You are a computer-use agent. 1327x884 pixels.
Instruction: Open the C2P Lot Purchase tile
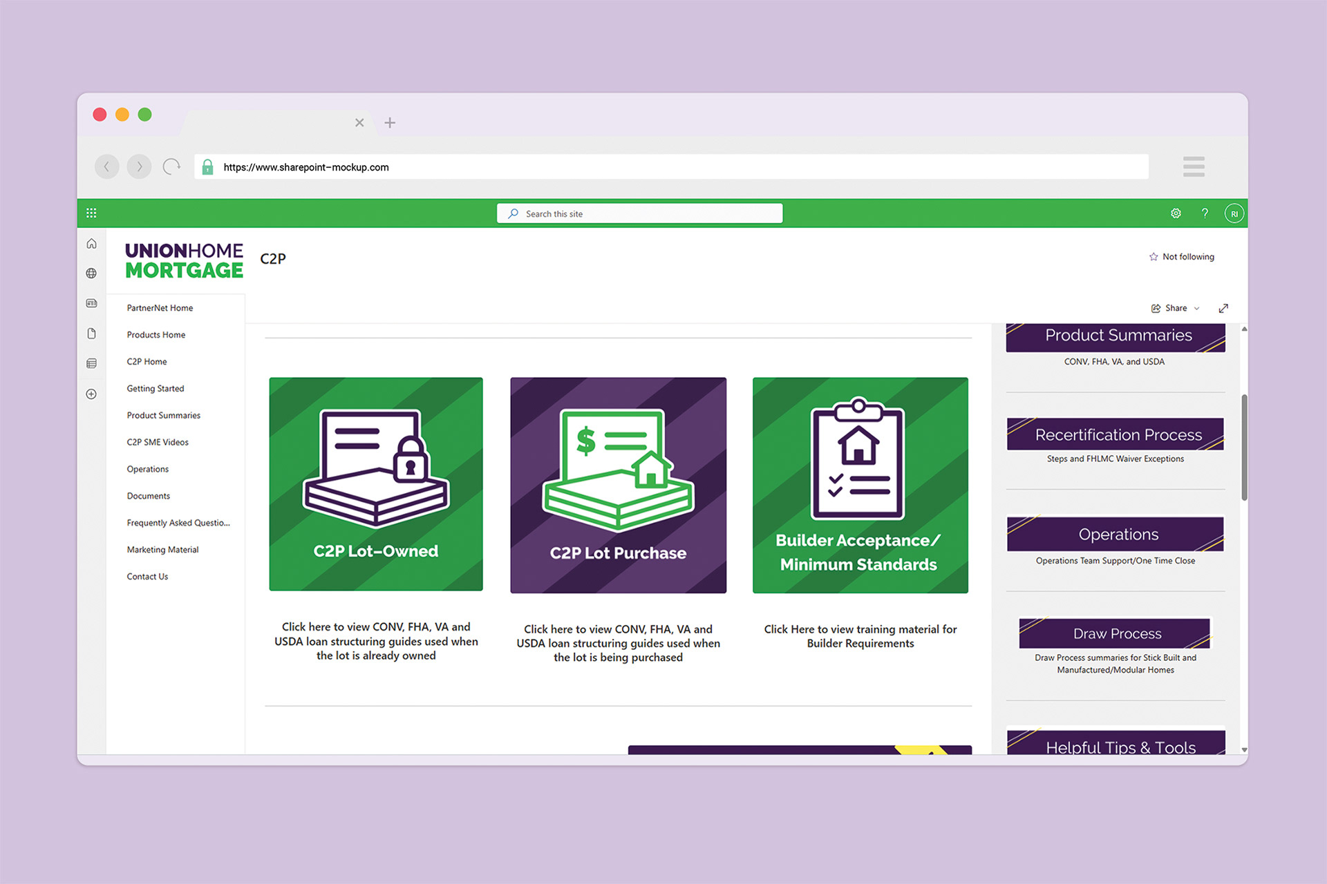(618, 485)
